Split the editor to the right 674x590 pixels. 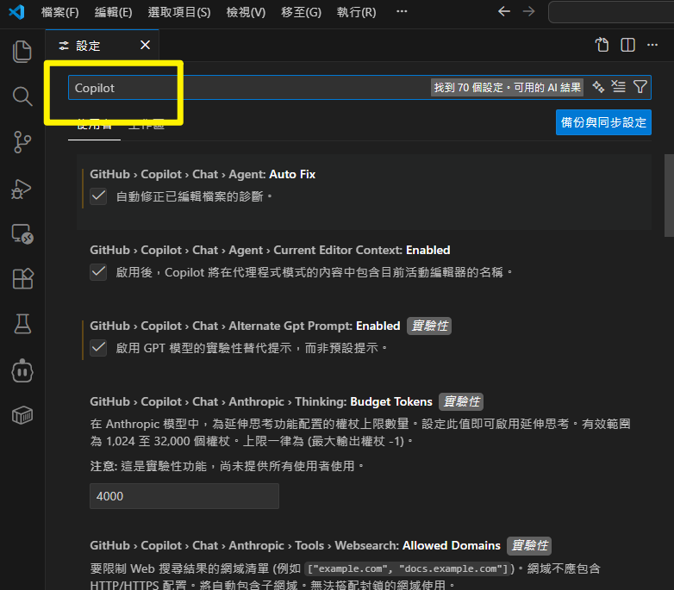tap(627, 45)
